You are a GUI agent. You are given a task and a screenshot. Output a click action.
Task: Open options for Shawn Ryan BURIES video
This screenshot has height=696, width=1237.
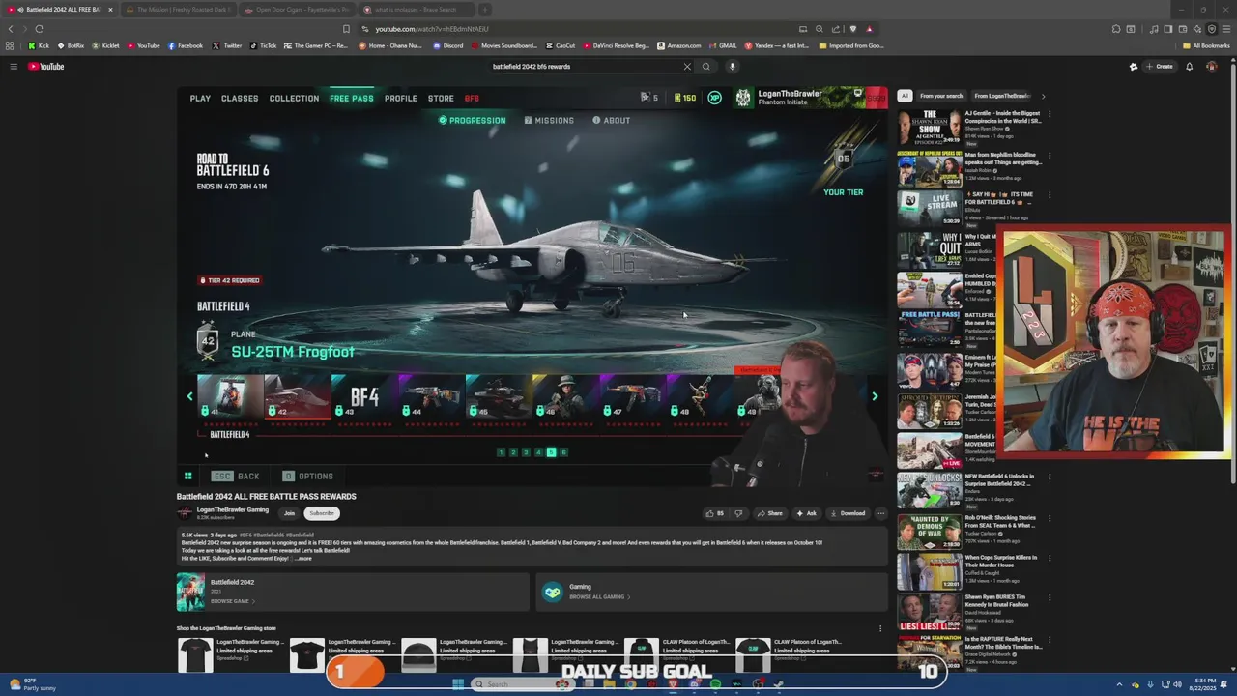(1050, 598)
